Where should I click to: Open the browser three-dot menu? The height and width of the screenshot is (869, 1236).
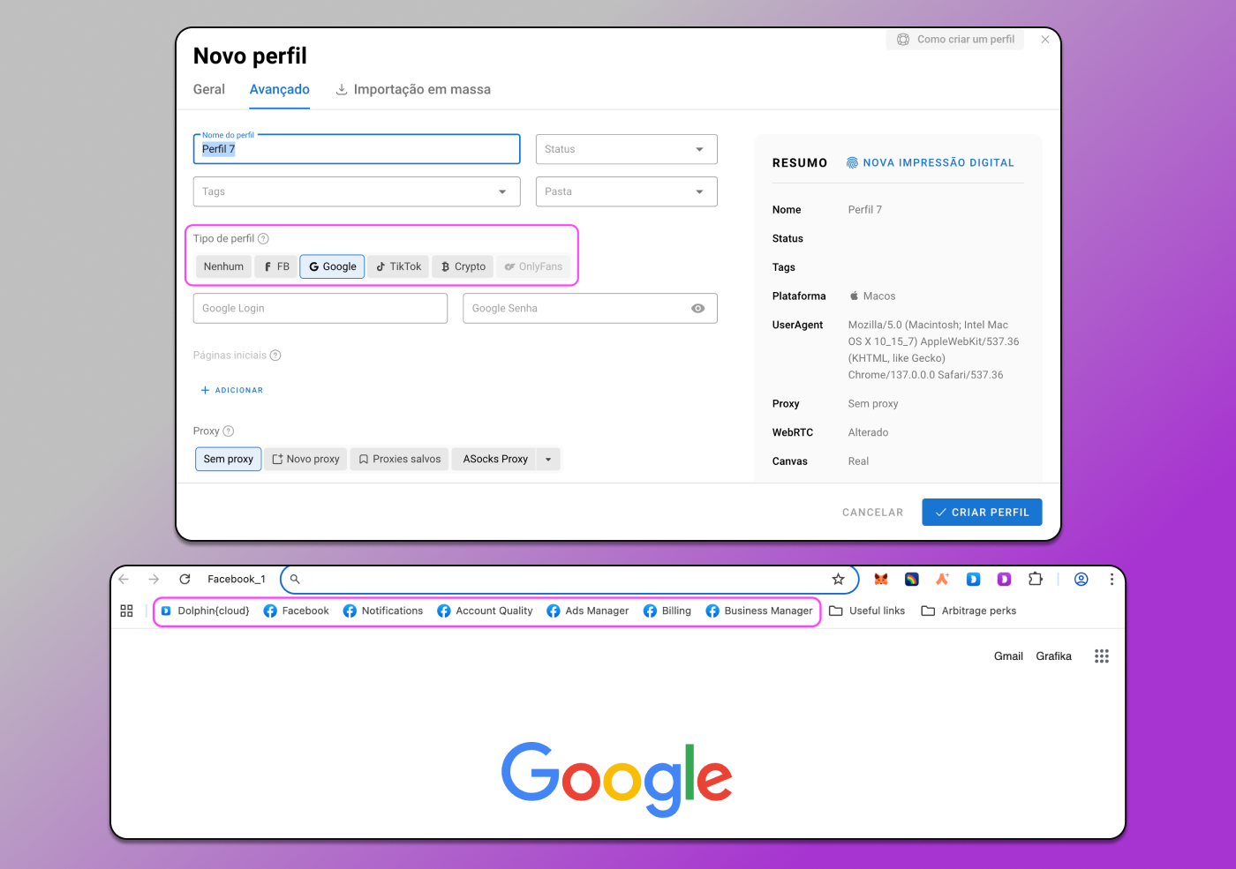(x=1112, y=580)
